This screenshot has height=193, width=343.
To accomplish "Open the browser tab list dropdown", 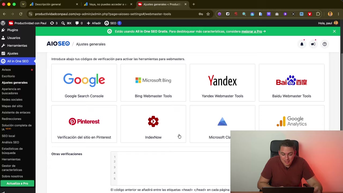I will click(23, 4).
